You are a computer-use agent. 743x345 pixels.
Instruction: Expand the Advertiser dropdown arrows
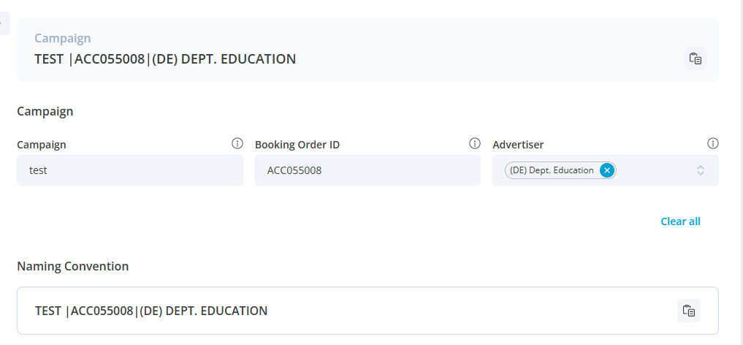[x=700, y=170]
